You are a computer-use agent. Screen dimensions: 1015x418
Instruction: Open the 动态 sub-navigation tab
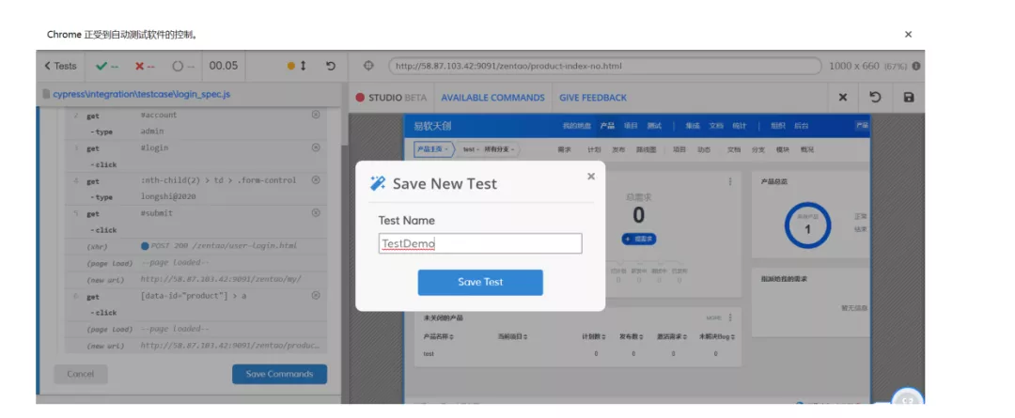[x=704, y=149]
